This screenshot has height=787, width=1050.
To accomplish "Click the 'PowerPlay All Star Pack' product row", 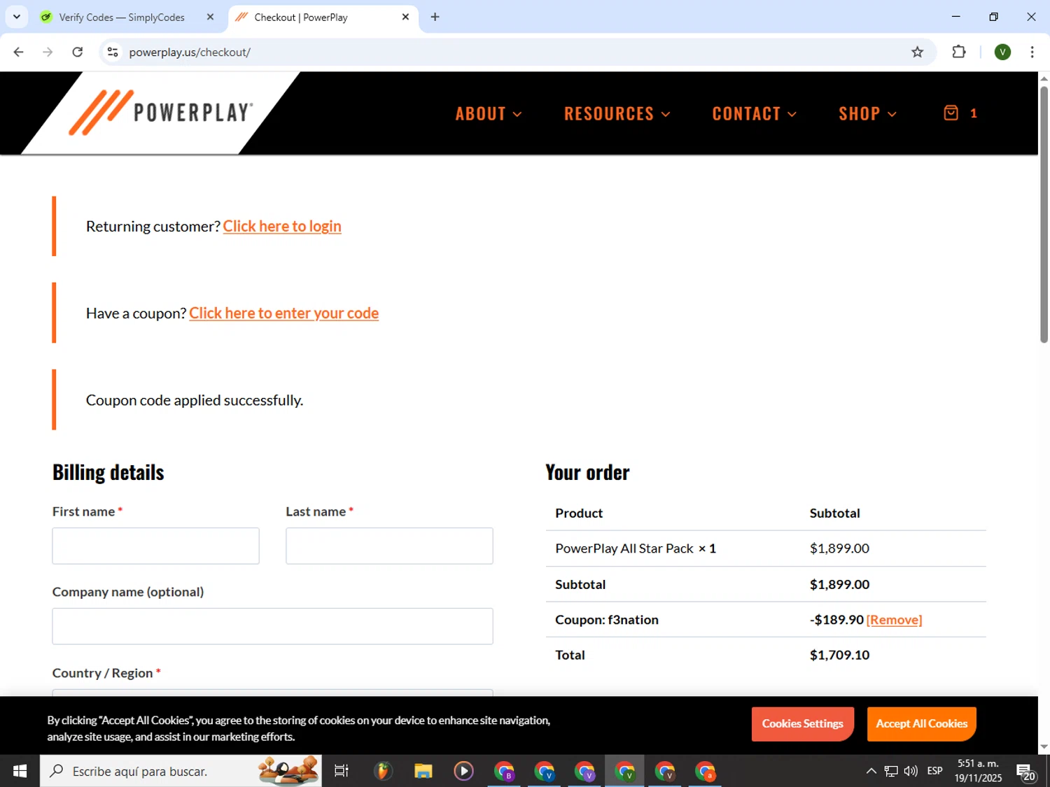I will (x=766, y=548).
